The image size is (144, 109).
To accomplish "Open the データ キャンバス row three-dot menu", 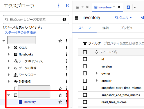I will 66,61.
